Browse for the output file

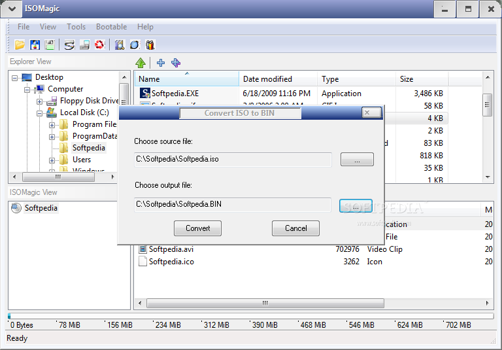(356, 206)
